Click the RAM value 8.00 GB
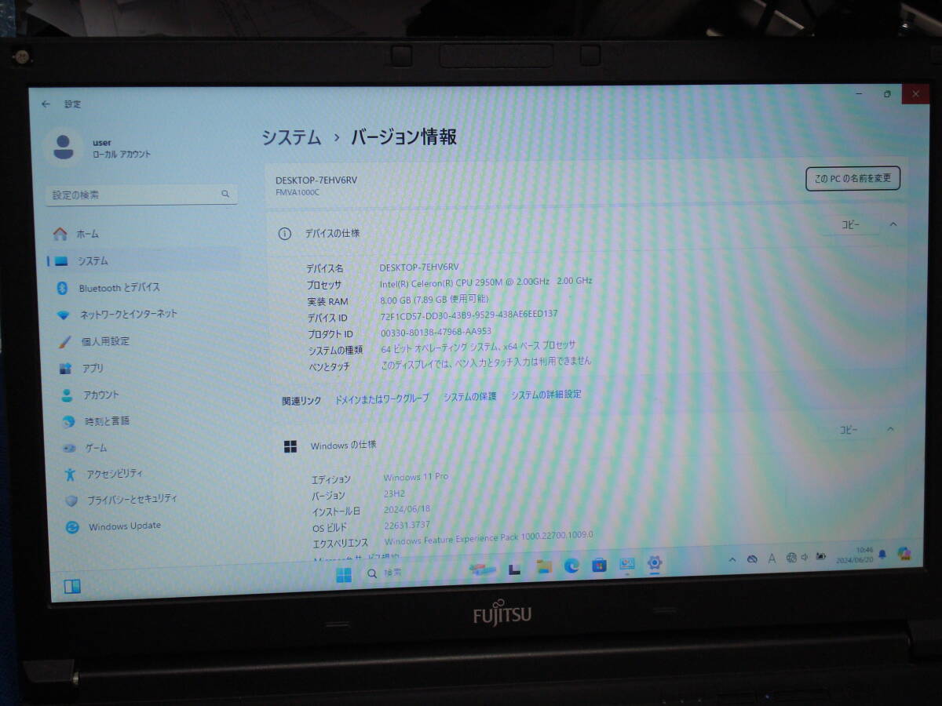Image resolution: width=942 pixels, height=706 pixels. tap(434, 300)
